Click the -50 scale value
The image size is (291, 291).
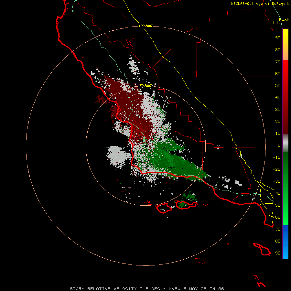[276, 205]
